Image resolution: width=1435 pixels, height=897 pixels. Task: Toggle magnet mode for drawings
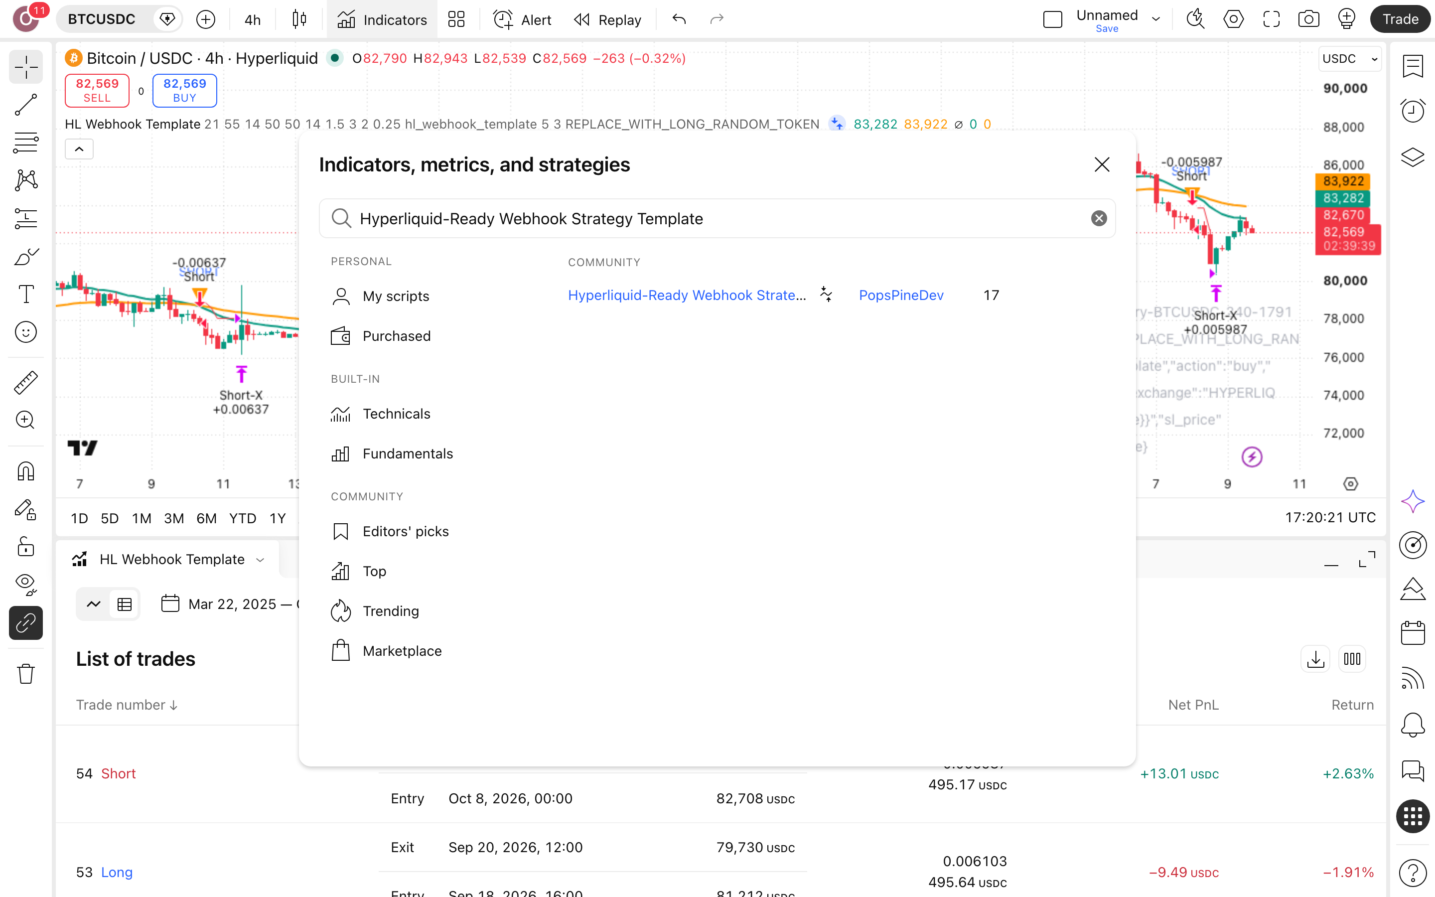click(x=25, y=471)
